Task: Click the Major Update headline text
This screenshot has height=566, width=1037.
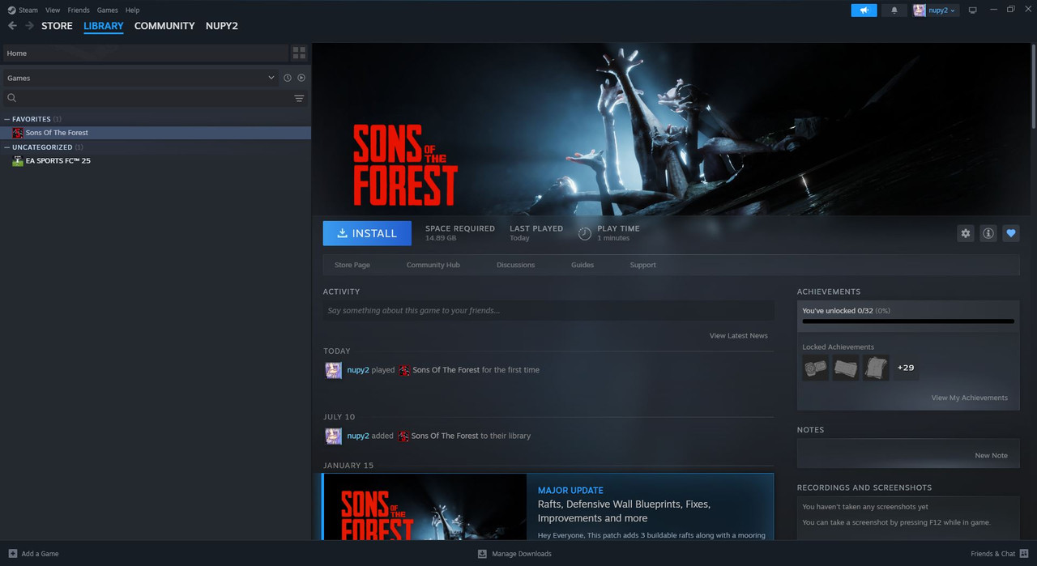Action: pyautogui.click(x=624, y=511)
